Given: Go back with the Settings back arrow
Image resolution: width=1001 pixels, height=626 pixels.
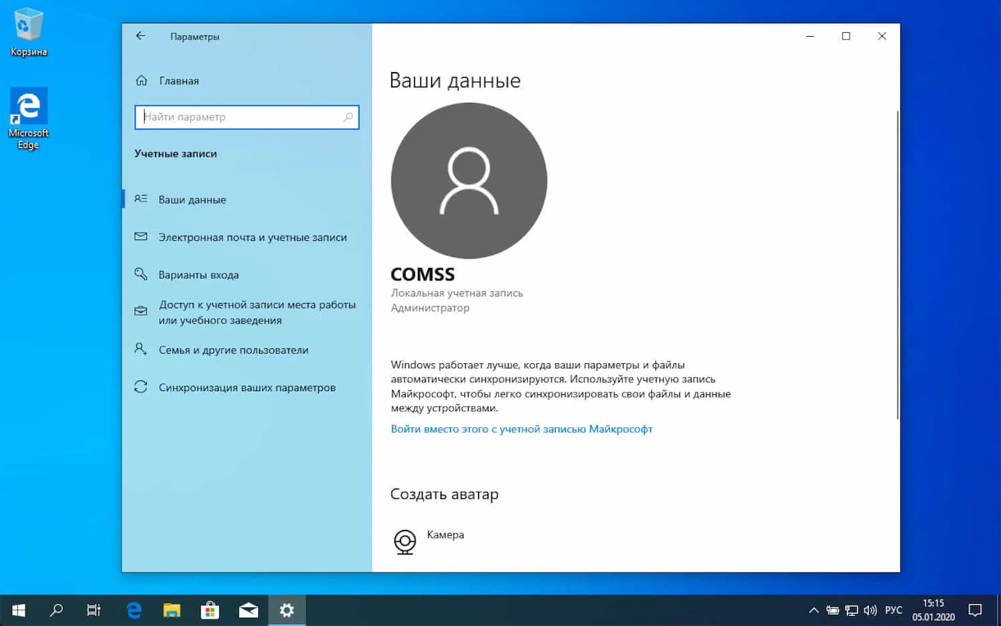Looking at the screenshot, I should (x=140, y=36).
